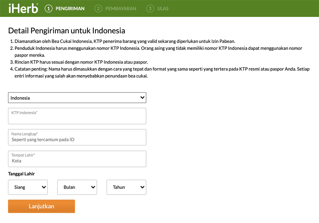Image resolution: width=319 pixels, height=223 pixels.
Task: Select the PENGIRIMAN step label
Action: 70,9
